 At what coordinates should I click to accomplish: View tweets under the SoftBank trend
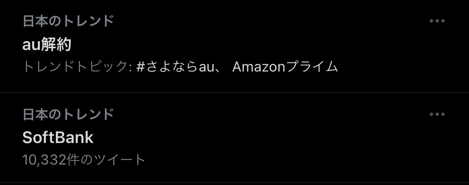pyautogui.click(x=58, y=138)
